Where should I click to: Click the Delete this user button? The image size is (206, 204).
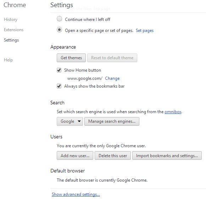coord(113,155)
